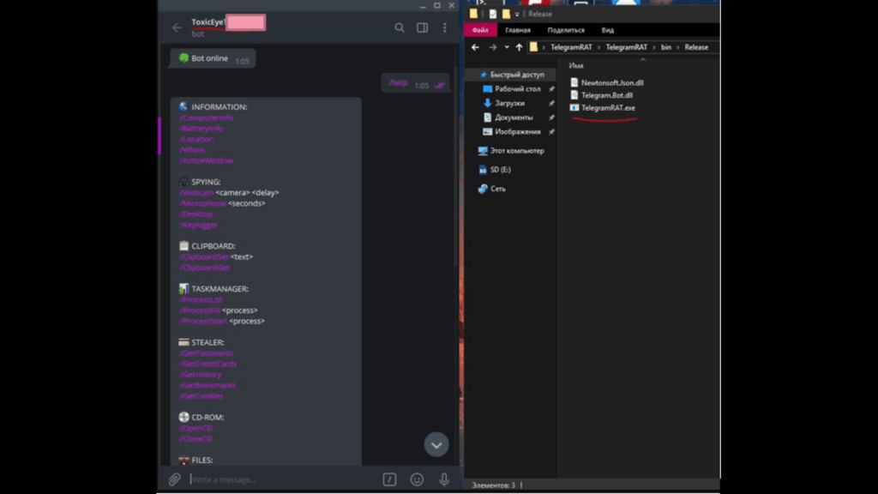Click the paperclip attach file icon
Image resolution: width=878 pixels, height=494 pixels.
tap(174, 479)
